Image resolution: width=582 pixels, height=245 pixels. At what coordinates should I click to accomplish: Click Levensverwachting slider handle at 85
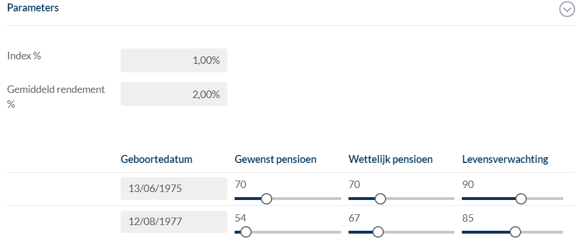(515, 232)
